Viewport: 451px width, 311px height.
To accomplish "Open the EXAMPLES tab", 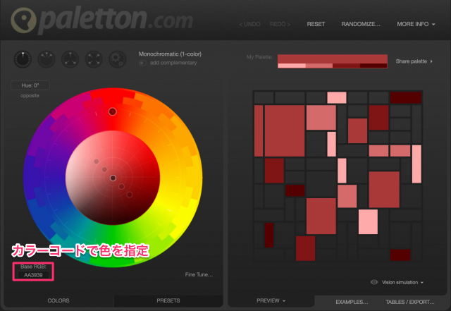I will pyautogui.click(x=352, y=302).
